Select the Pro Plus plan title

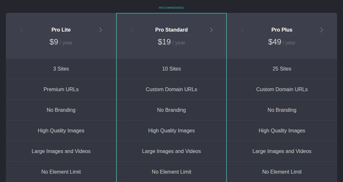click(x=282, y=30)
